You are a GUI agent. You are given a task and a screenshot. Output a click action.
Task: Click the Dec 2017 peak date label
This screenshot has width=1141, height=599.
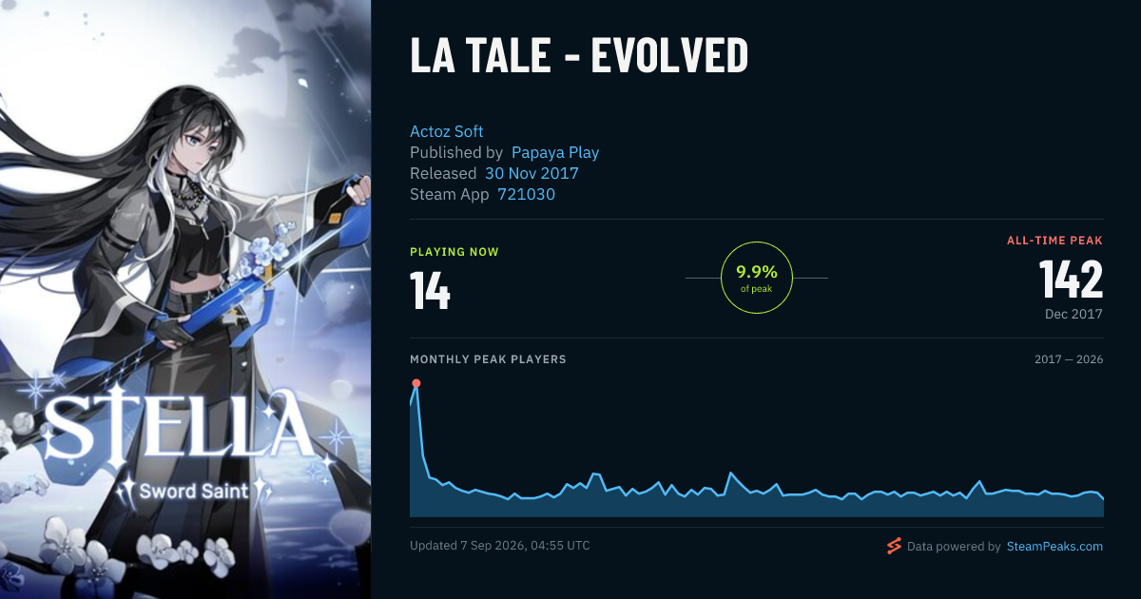tap(1073, 314)
